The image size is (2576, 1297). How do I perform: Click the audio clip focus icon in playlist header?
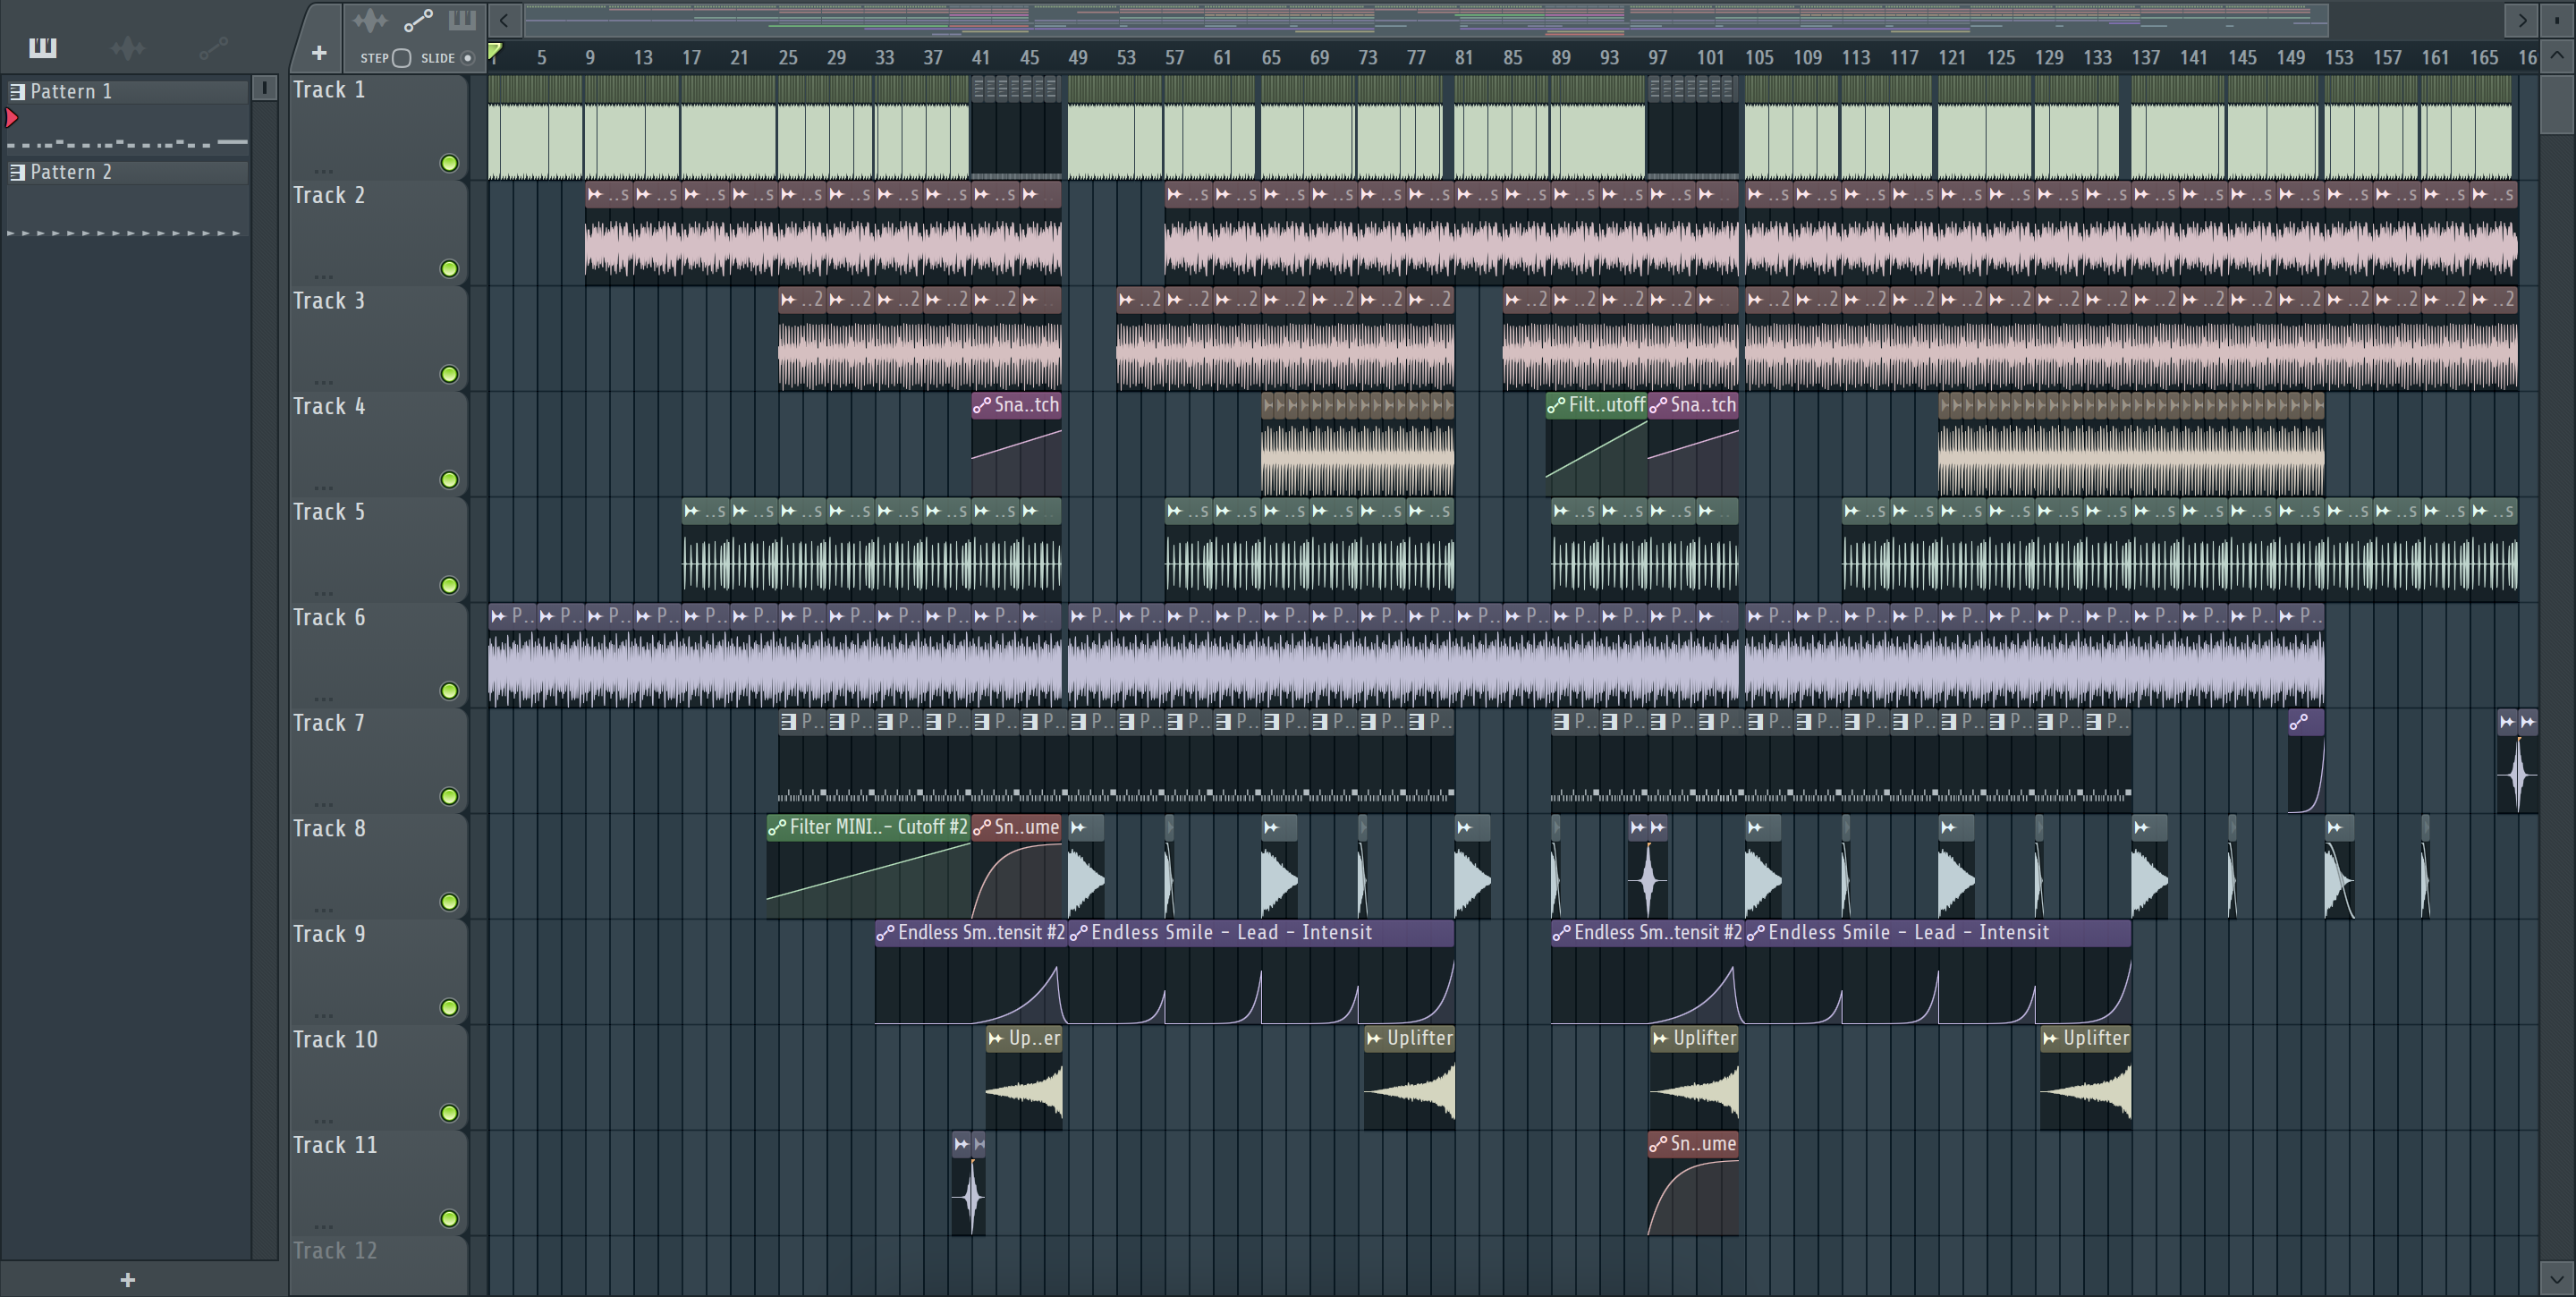tap(369, 20)
